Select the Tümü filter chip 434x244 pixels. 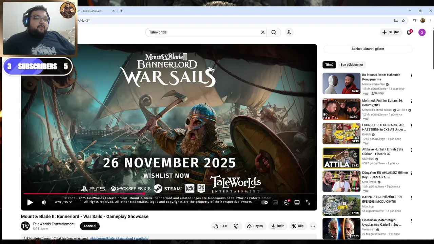click(x=329, y=65)
